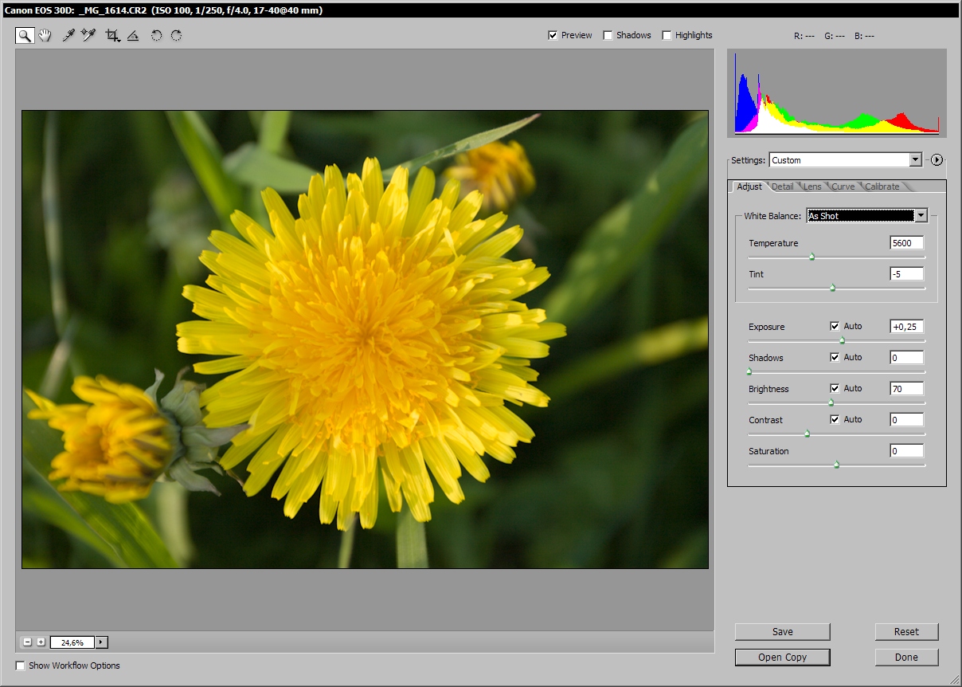
Task: Switch to the Curve tab
Action: 843,186
